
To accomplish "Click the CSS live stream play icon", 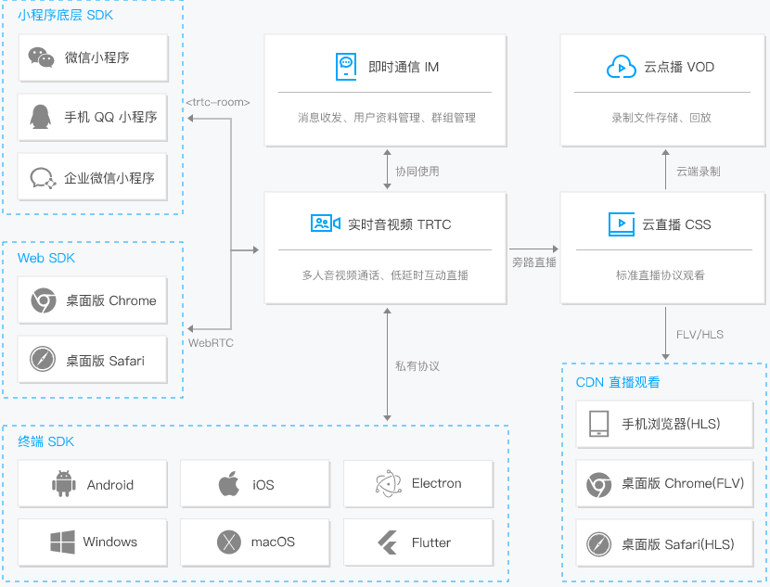I will click(622, 223).
